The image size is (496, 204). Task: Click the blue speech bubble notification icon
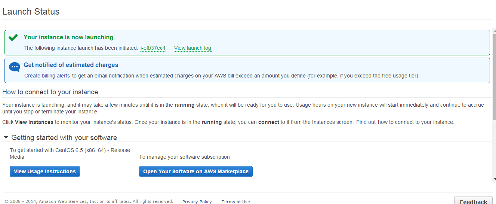coord(14,67)
